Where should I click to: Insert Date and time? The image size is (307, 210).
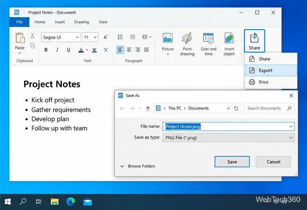(x=209, y=44)
